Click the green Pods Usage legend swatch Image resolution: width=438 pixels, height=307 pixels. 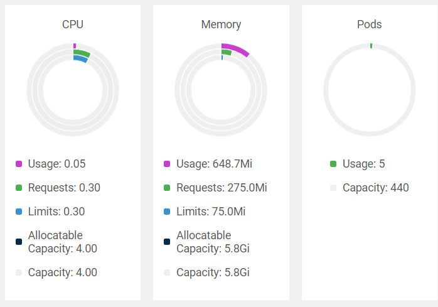(x=333, y=164)
